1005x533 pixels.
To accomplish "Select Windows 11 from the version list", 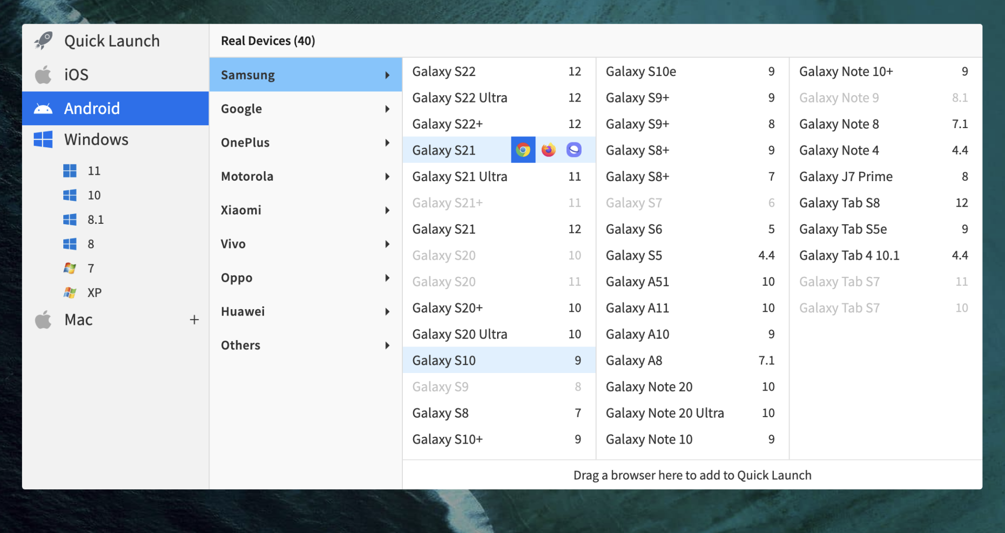I will 94,170.
